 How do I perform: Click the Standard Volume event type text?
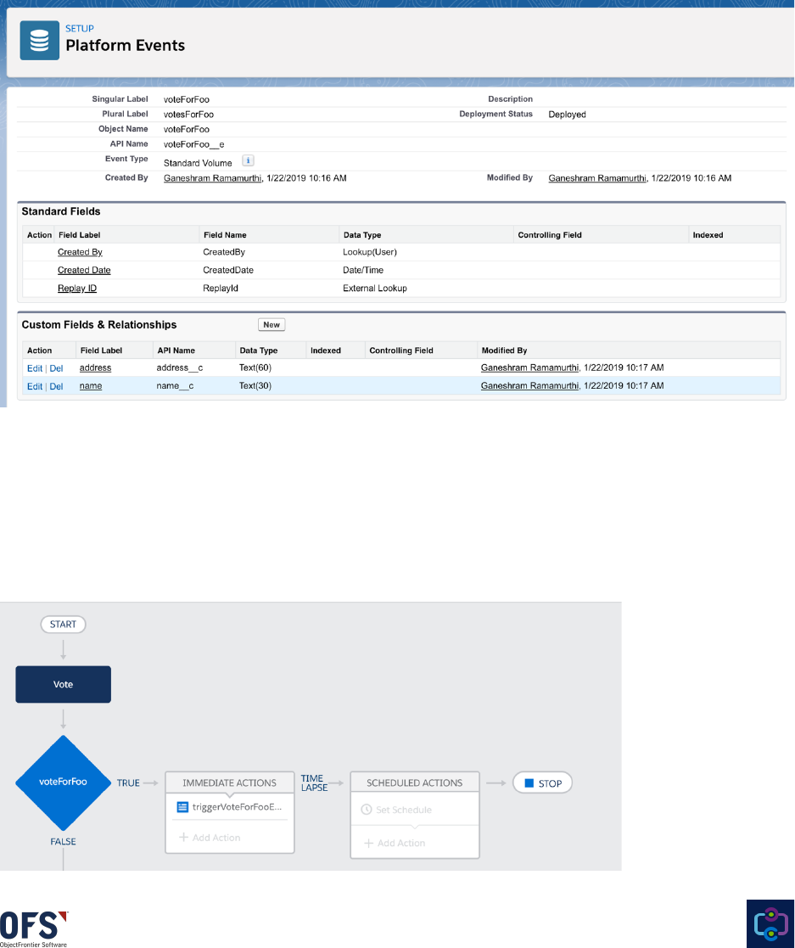tap(198, 163)
